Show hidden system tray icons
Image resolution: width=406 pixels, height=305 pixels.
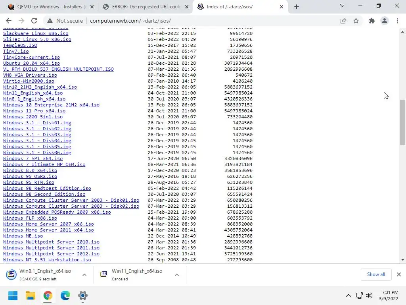pos(348,295)
